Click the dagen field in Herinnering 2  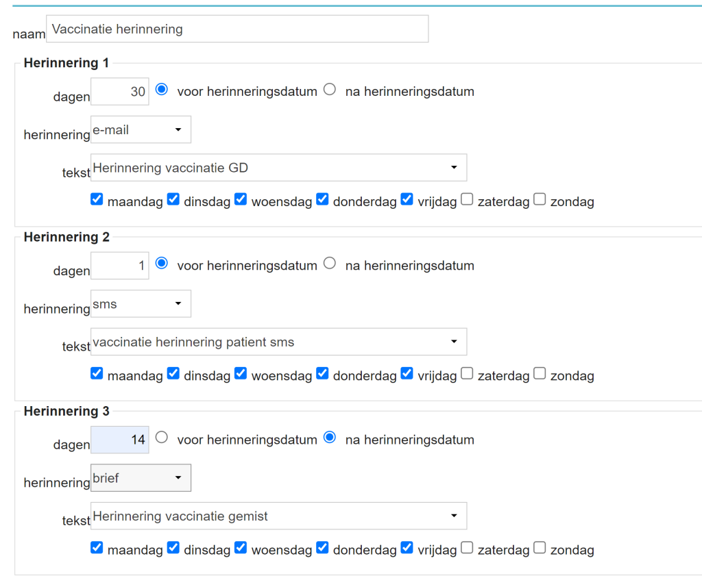[x=120, y=266]
